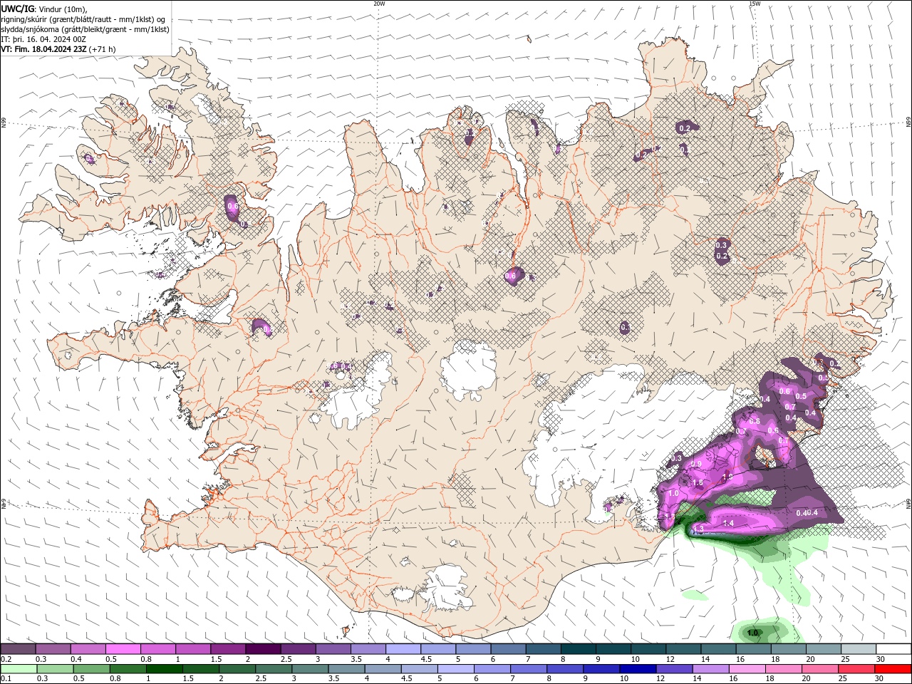Click the '0.9' precipitation value on the map
Image resolution: width=912 pixels, height=684 pixels.
point(697,464)
